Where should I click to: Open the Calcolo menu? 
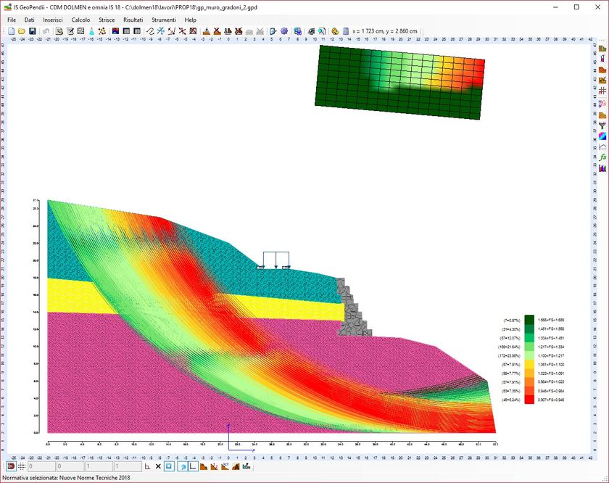pyautogui.click(x=80, y=20)
